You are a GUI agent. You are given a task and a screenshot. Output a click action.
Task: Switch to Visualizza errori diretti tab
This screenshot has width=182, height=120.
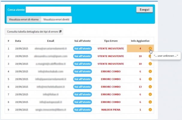click(x=56, y=19)
